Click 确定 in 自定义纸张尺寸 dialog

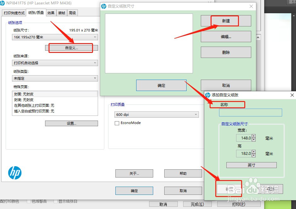tap(161, 85)
